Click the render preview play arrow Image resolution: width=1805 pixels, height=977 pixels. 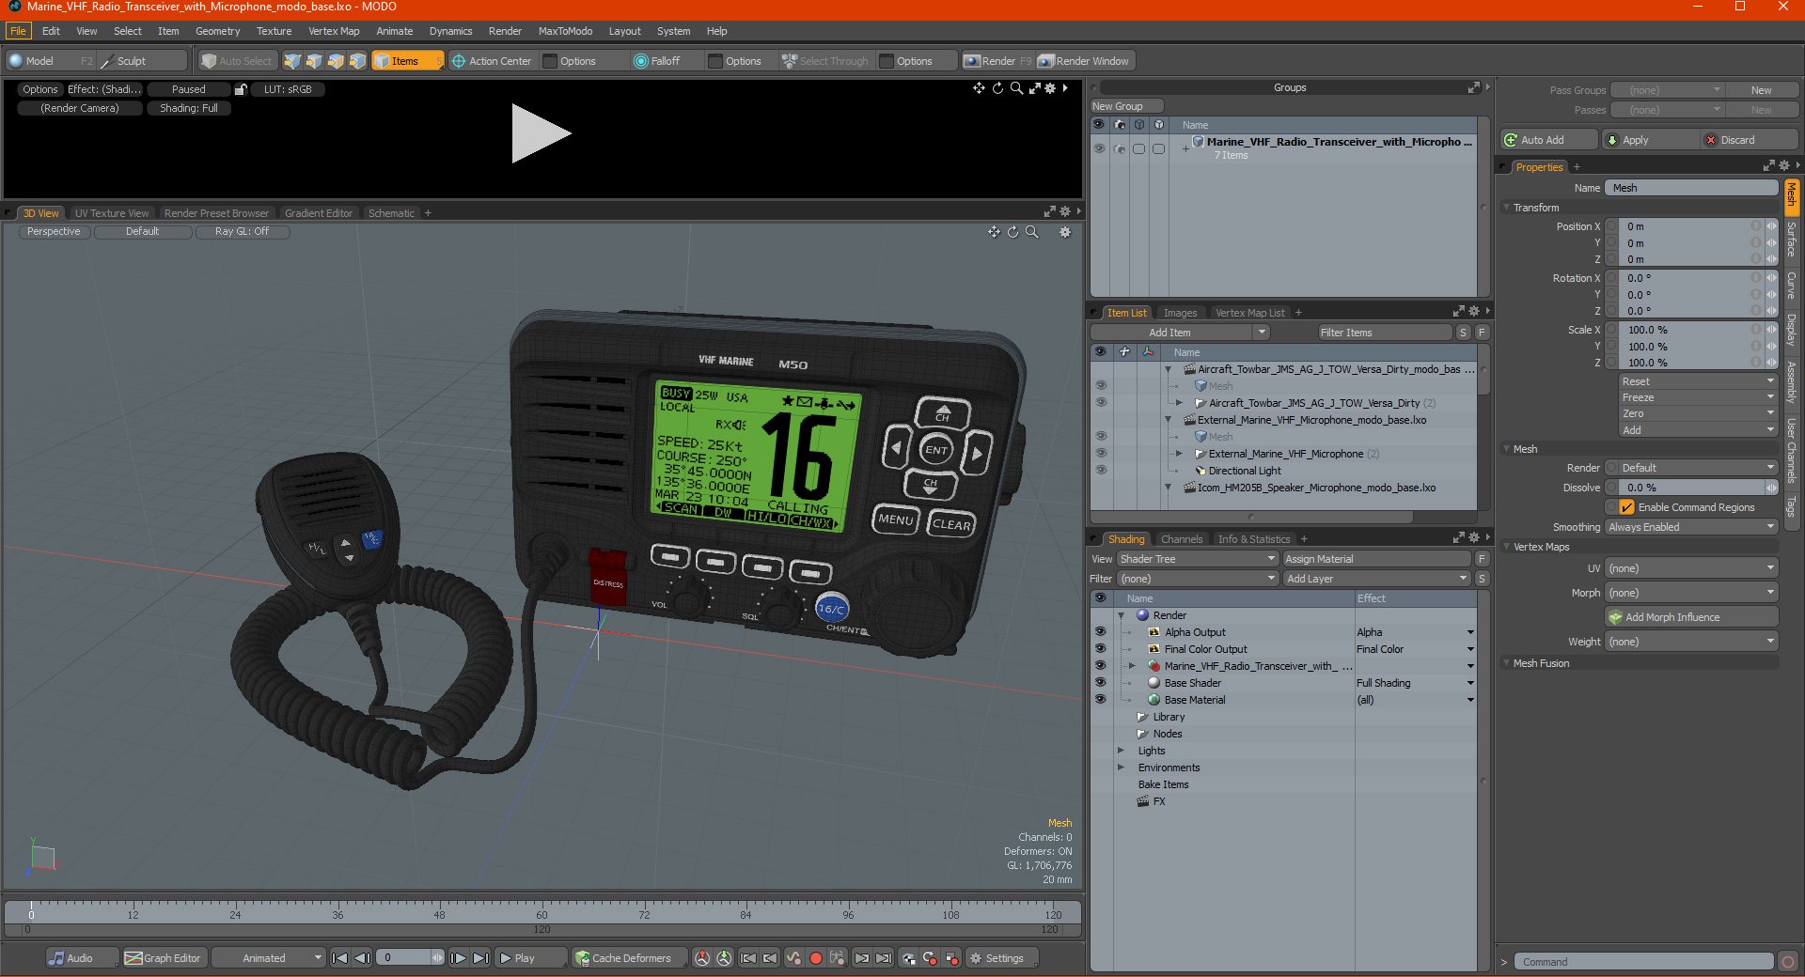541,133
